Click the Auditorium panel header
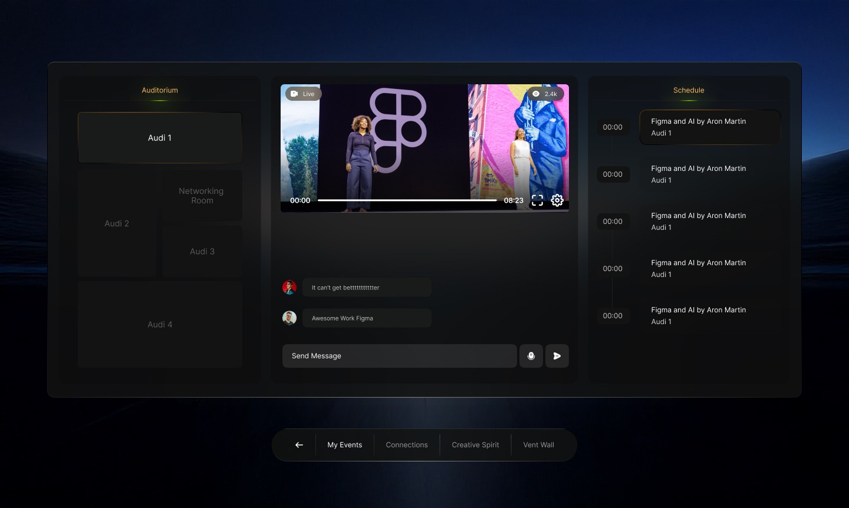Screen dimensions: 849x508 160,90
